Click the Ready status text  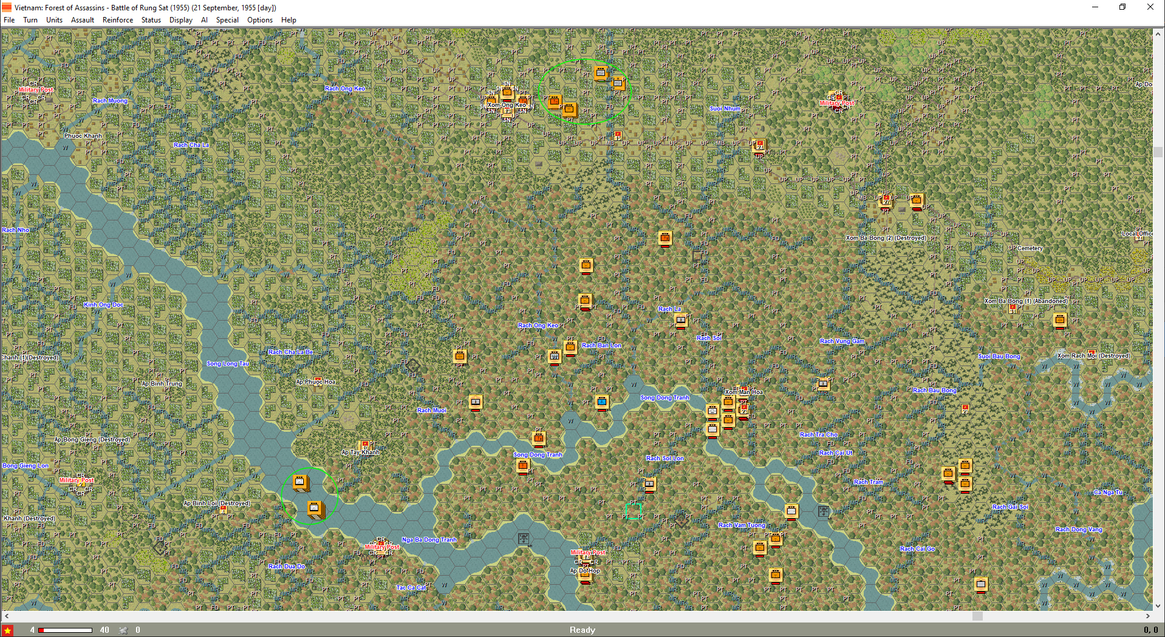(x=582, y=630)
